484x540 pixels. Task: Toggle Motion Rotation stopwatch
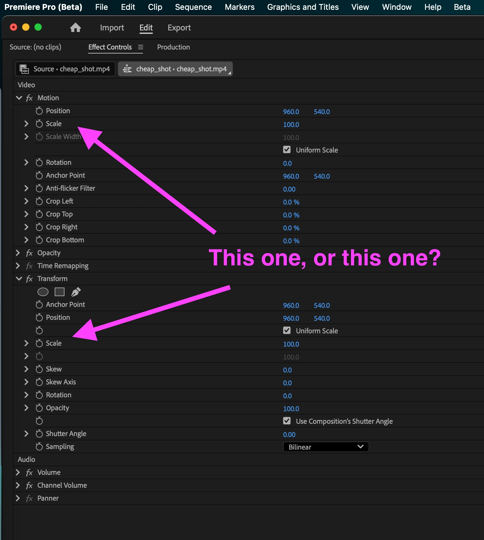[39, 162]
